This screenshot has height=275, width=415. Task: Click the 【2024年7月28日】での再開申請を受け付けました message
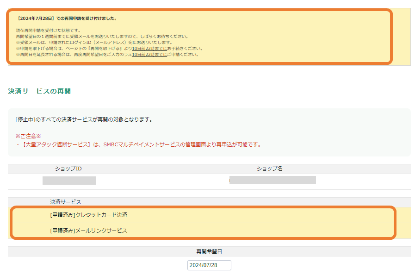tap(67, 18)
